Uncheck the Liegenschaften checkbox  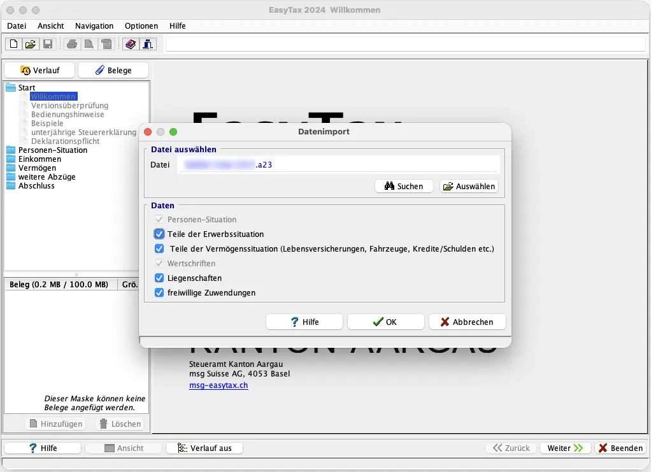[159, 278]
